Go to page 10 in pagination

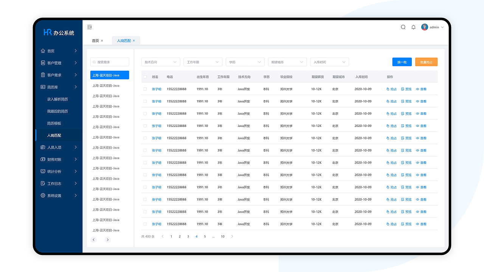point(223,236)
